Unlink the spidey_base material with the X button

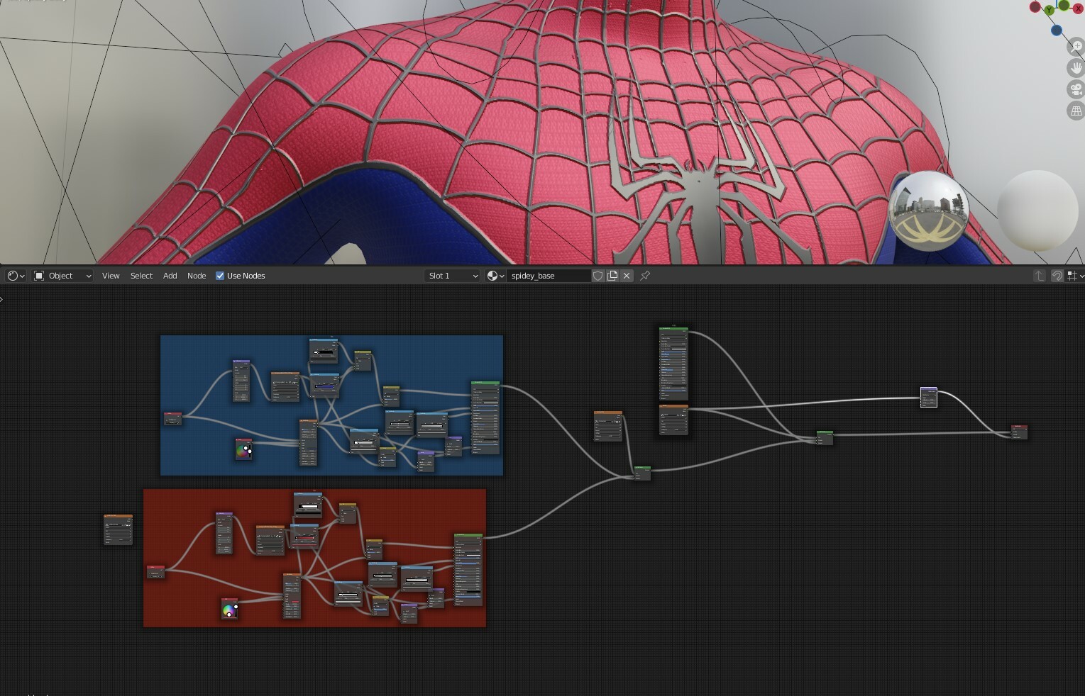coord(626,276)
